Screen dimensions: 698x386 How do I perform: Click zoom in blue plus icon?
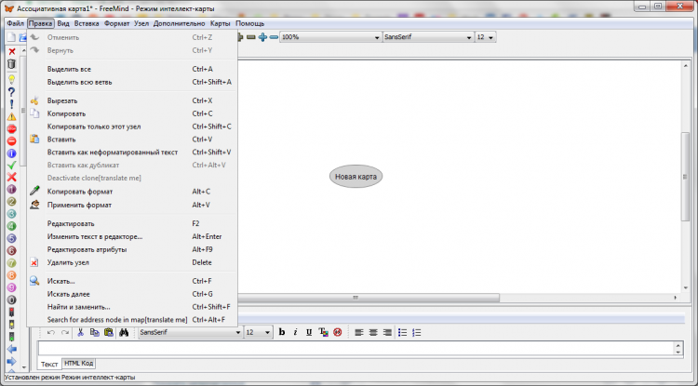pyautogui.click(x=262, y=37)
